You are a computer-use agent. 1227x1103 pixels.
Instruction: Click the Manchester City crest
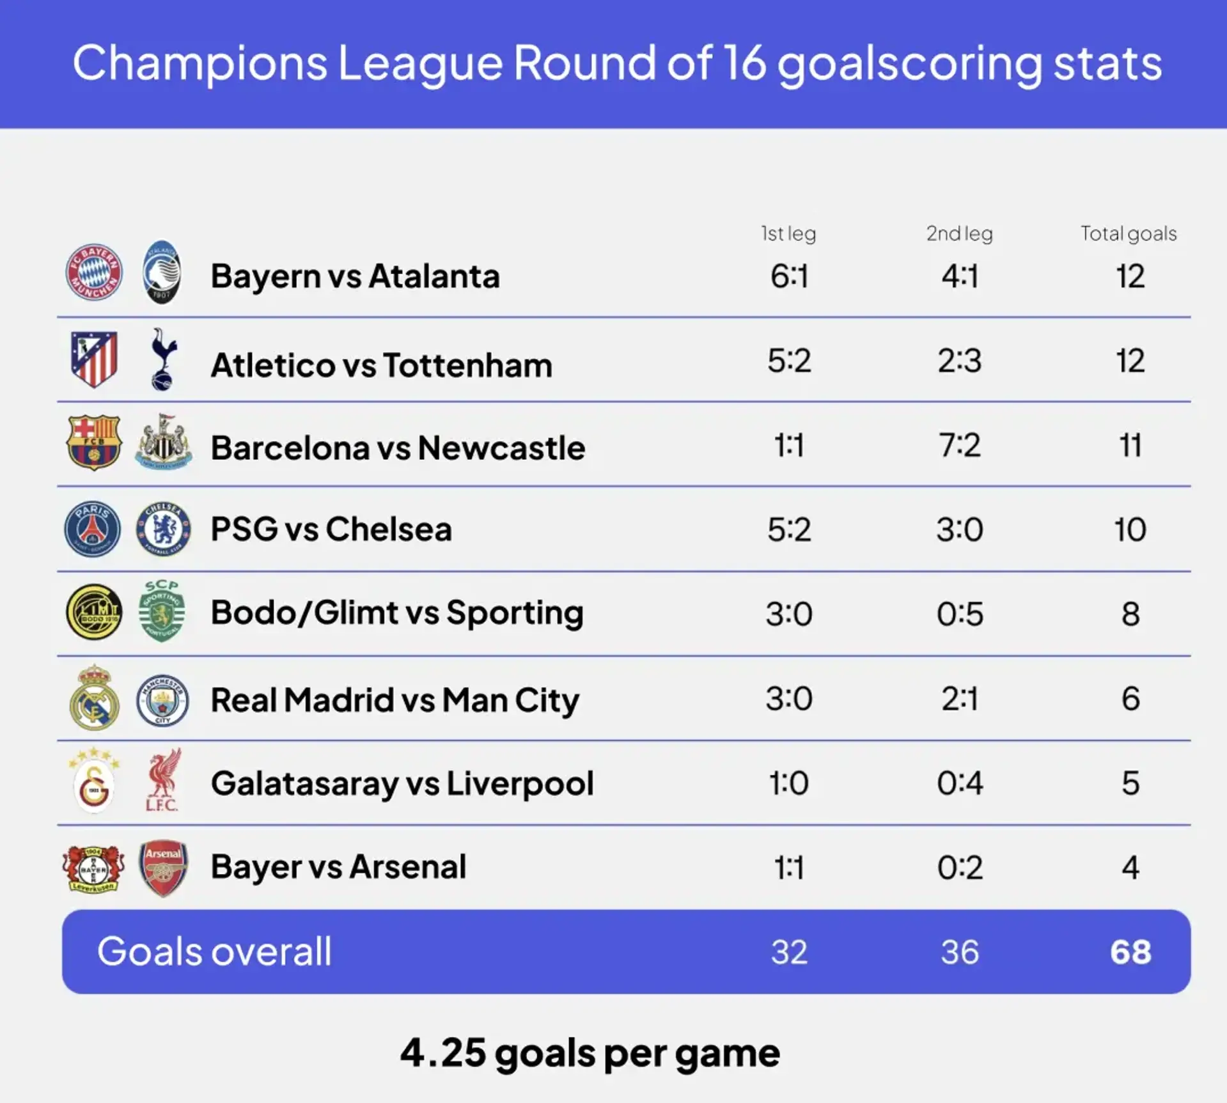point(162,700)
